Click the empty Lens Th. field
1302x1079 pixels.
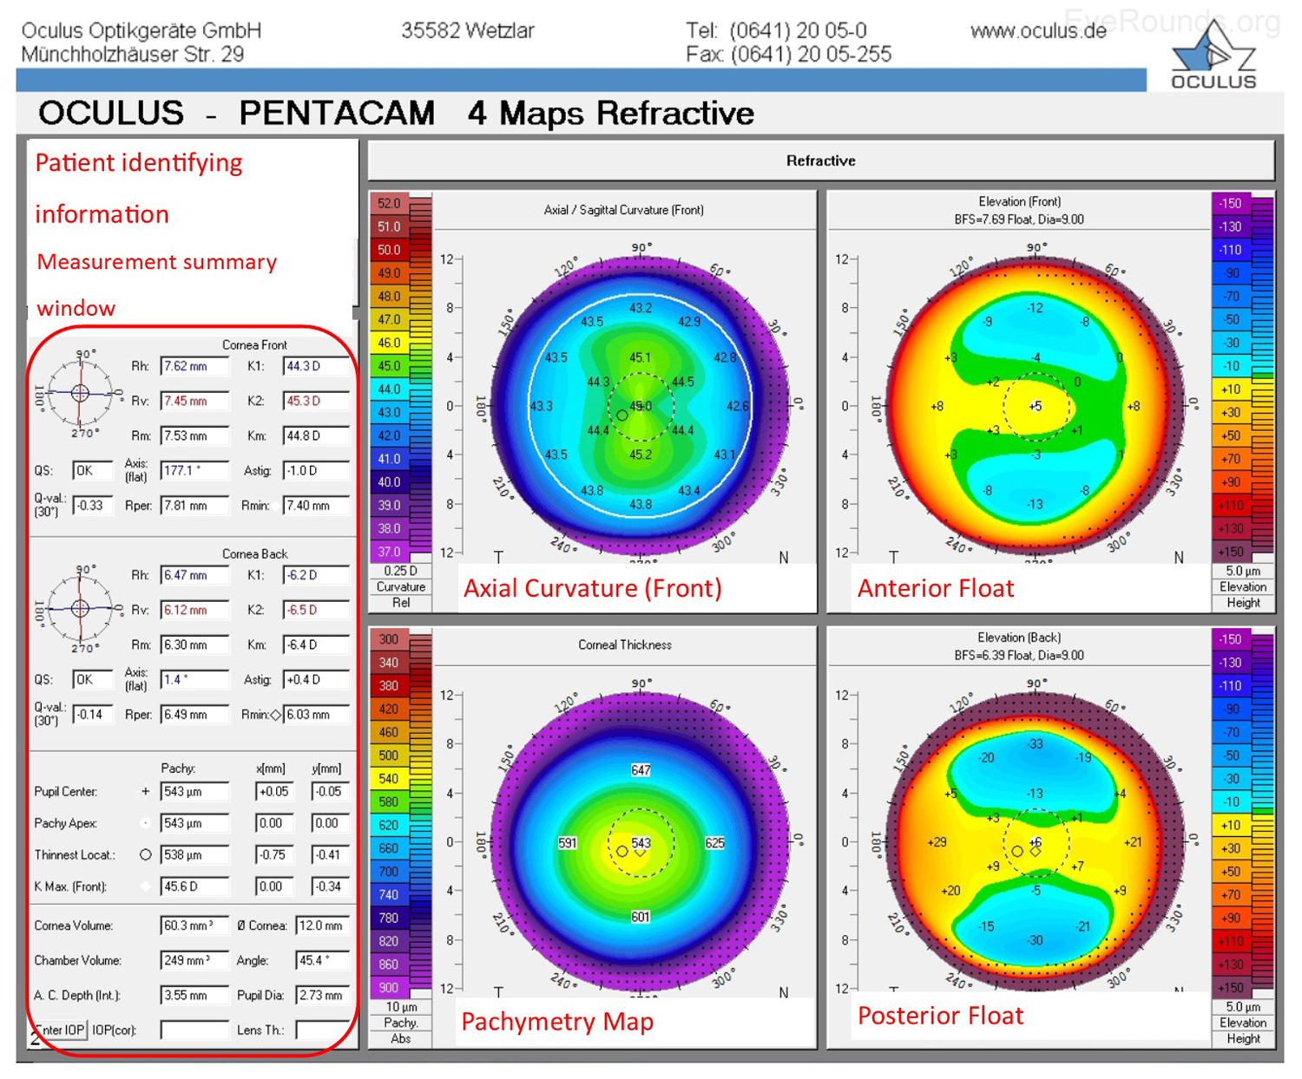click(x=322, y=1030)
